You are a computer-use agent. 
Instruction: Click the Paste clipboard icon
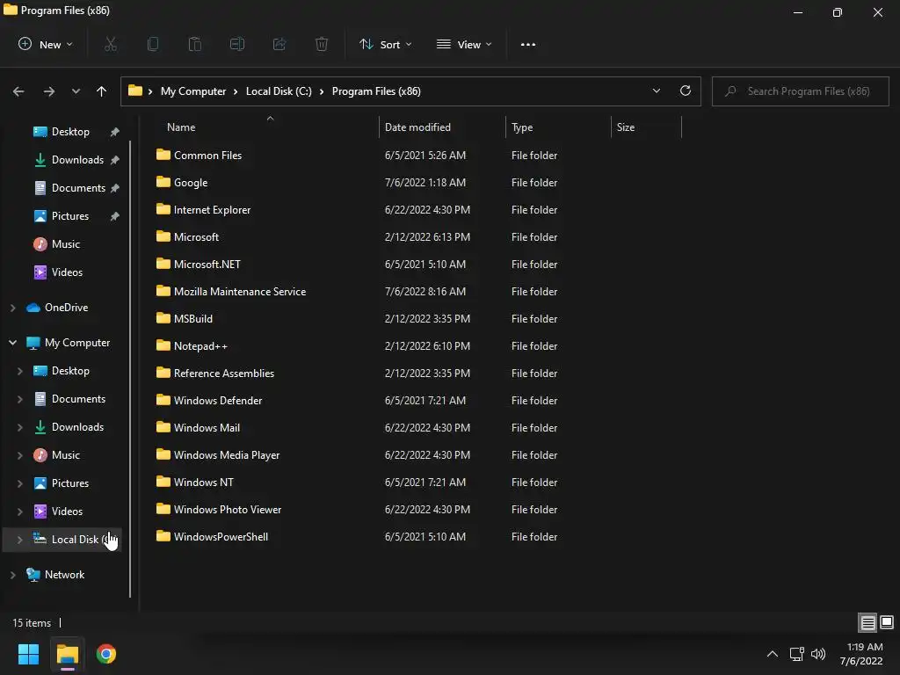pyautogui.click(x=195, y=44)
